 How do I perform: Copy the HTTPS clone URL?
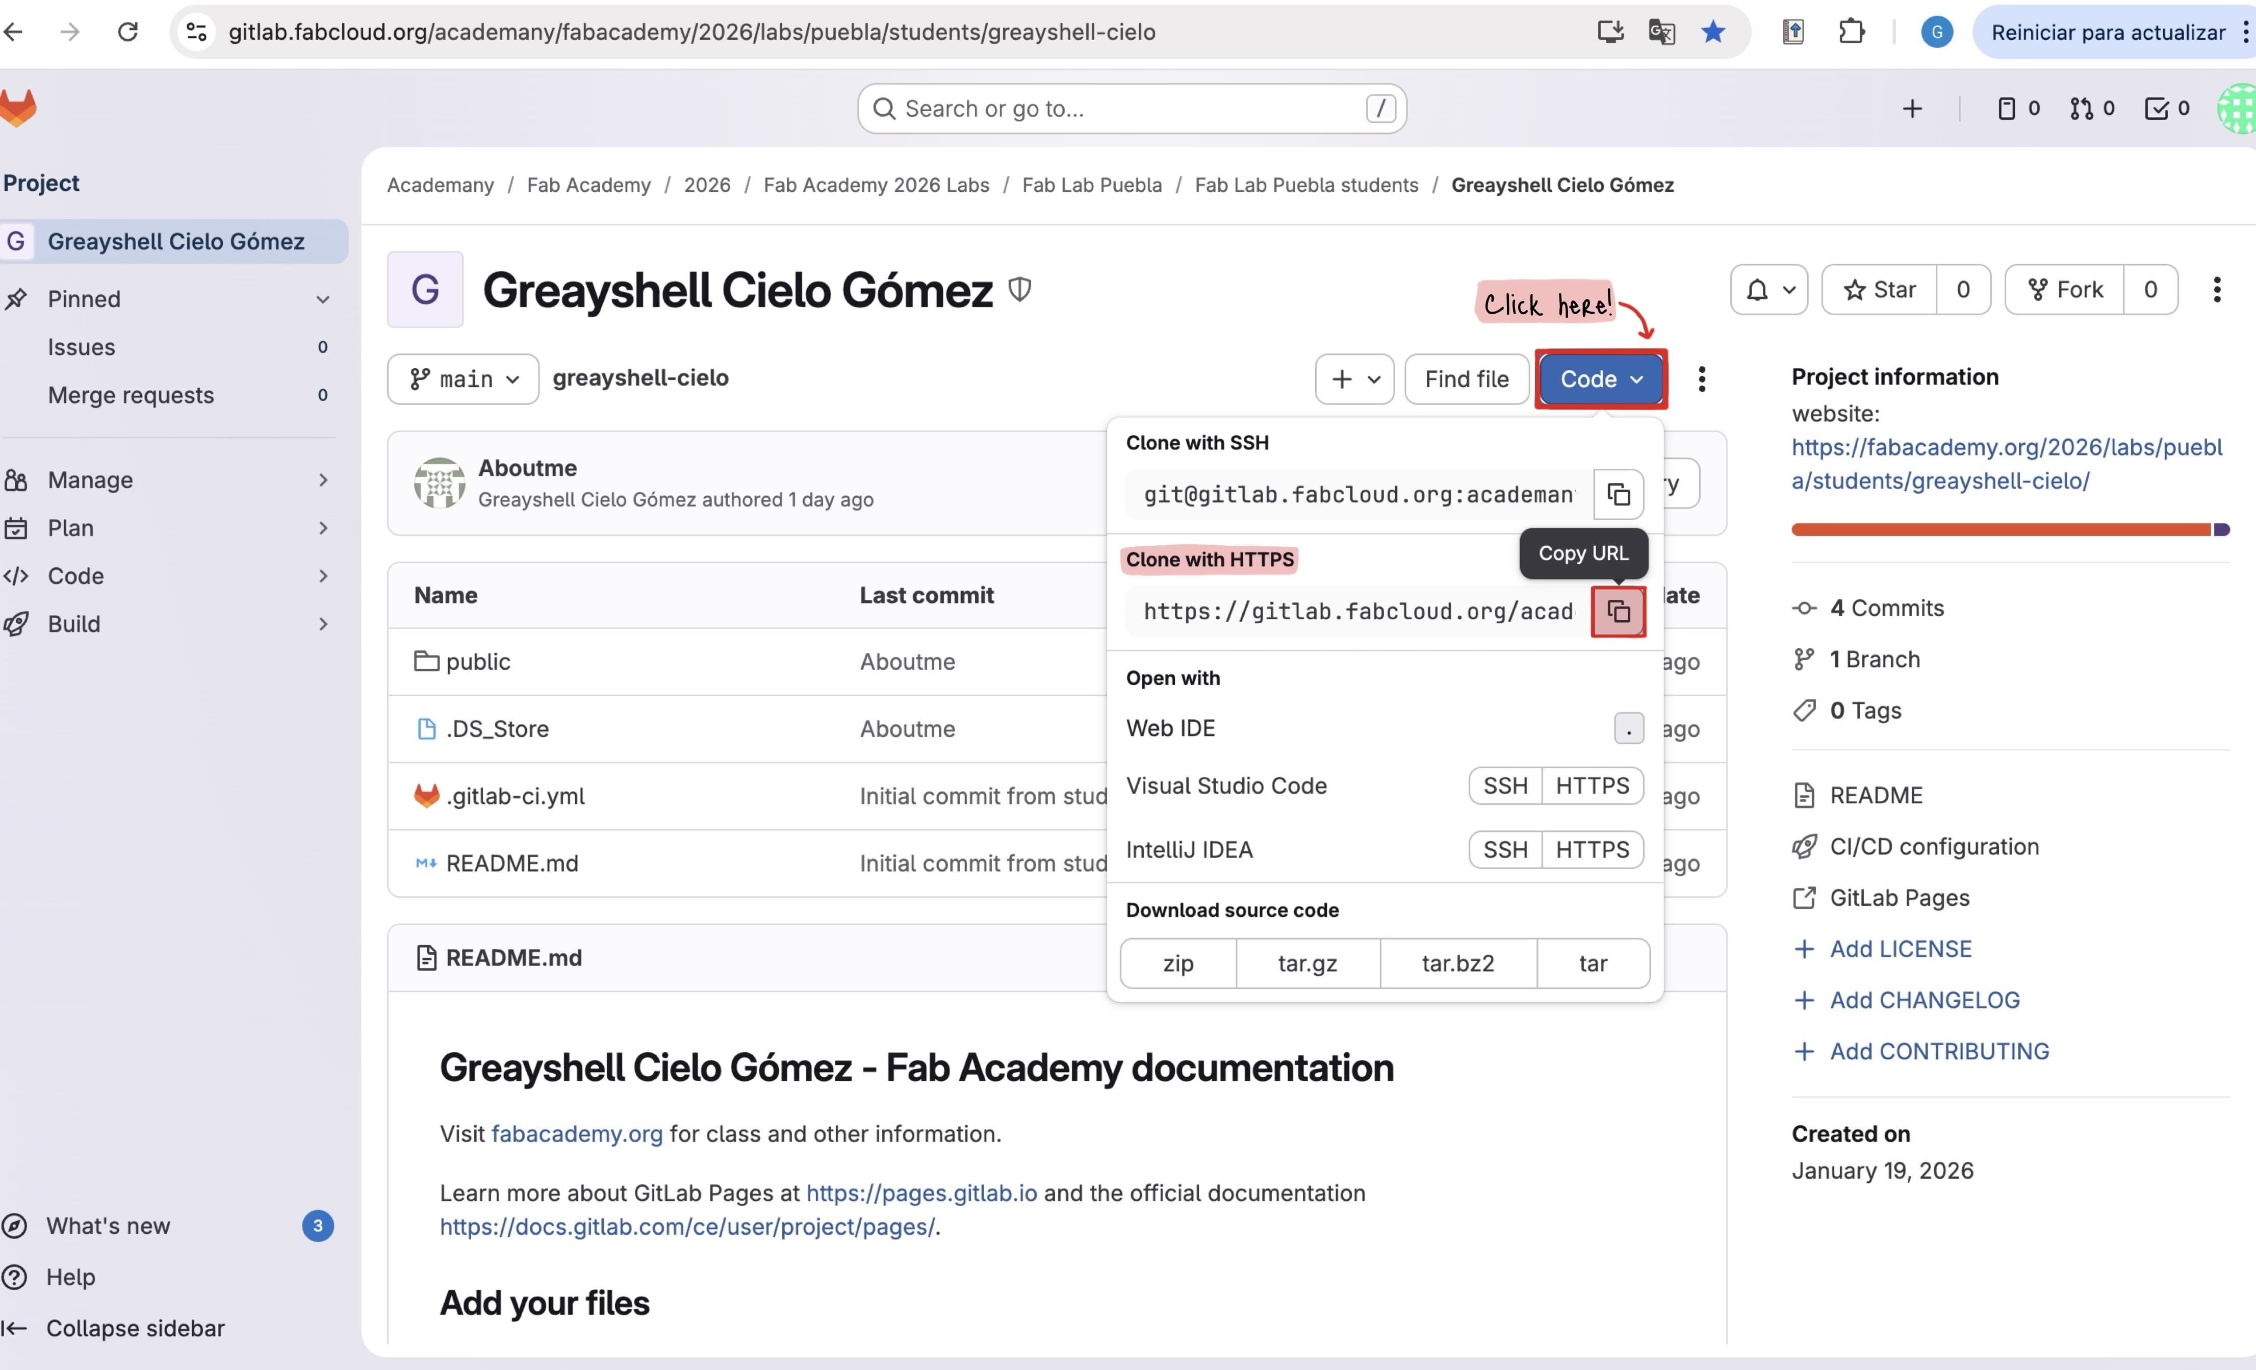(x=1618, y=612)
